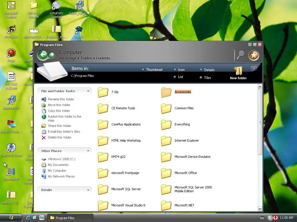297x222 pixels.
Task: Open the orange star favorites button
Action: point(253,55)
